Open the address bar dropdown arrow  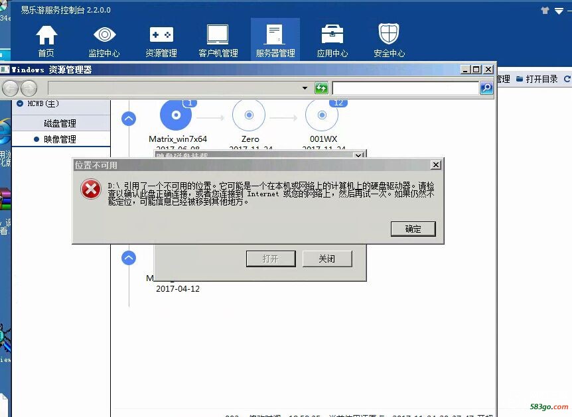point(305,88)
